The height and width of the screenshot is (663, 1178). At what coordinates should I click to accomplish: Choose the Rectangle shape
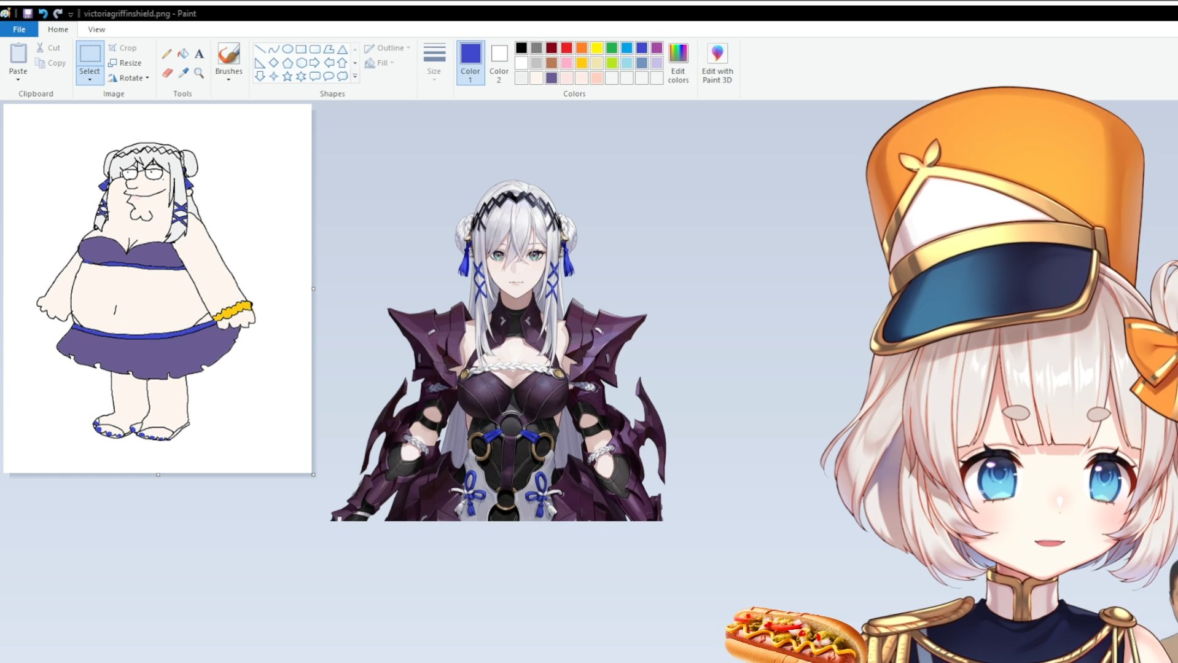pos(301,49)
